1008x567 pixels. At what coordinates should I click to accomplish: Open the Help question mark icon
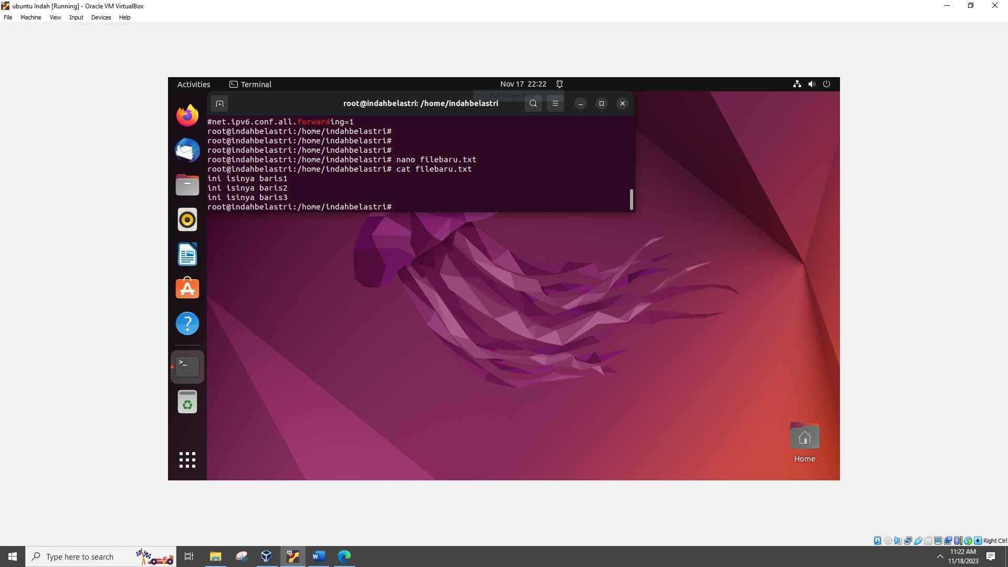(x=187, y=323)
